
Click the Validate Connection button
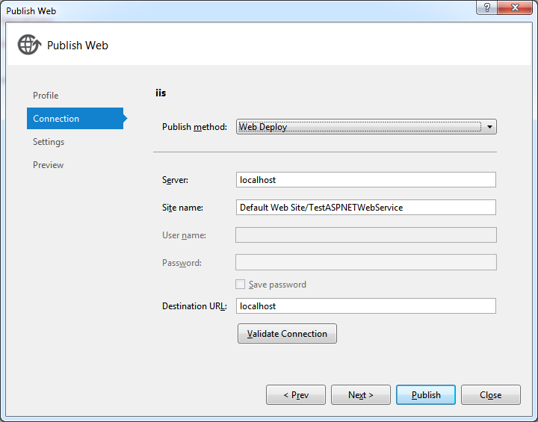pyautogui.click(x=287, y=333)
